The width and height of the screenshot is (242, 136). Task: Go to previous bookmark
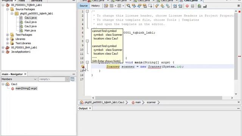click(x=157, y=6)
